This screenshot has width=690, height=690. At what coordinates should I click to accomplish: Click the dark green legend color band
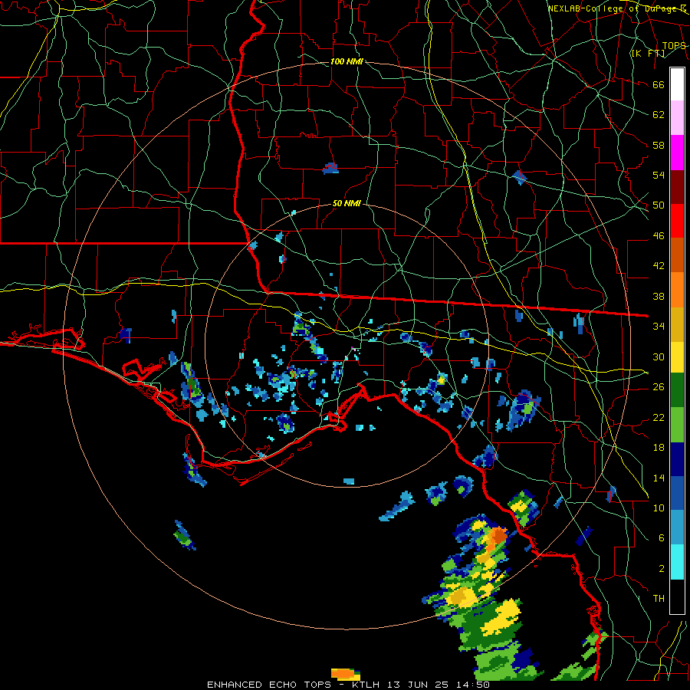click(677, 390)
